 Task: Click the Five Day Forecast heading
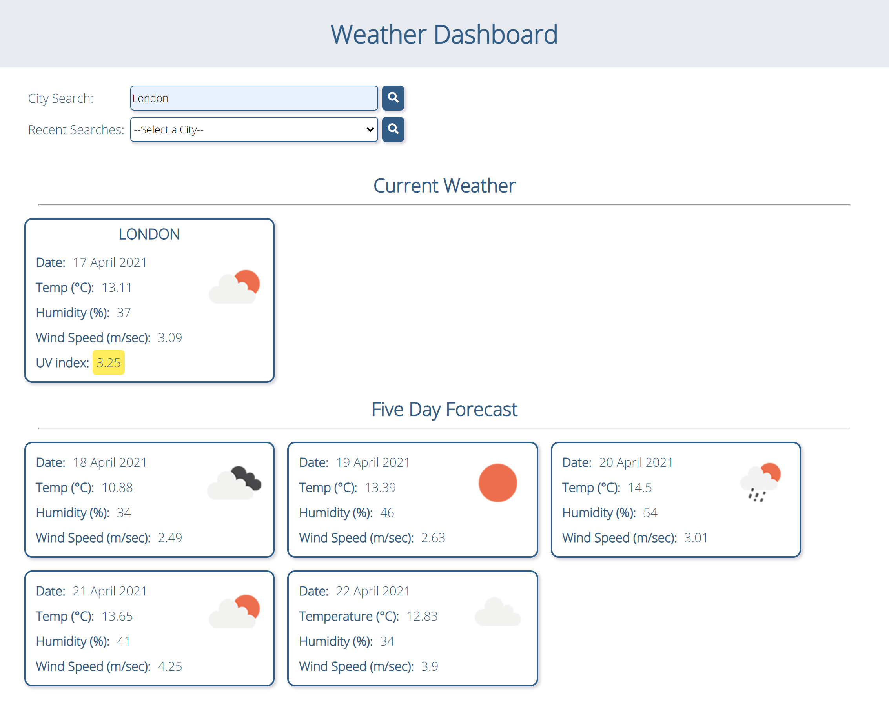click(x=444, y=410)
